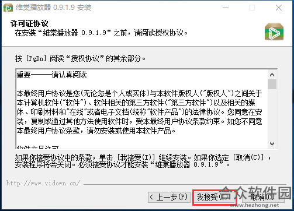
Task: Click the license text scrollbar thumb
Action: [272, 84]
